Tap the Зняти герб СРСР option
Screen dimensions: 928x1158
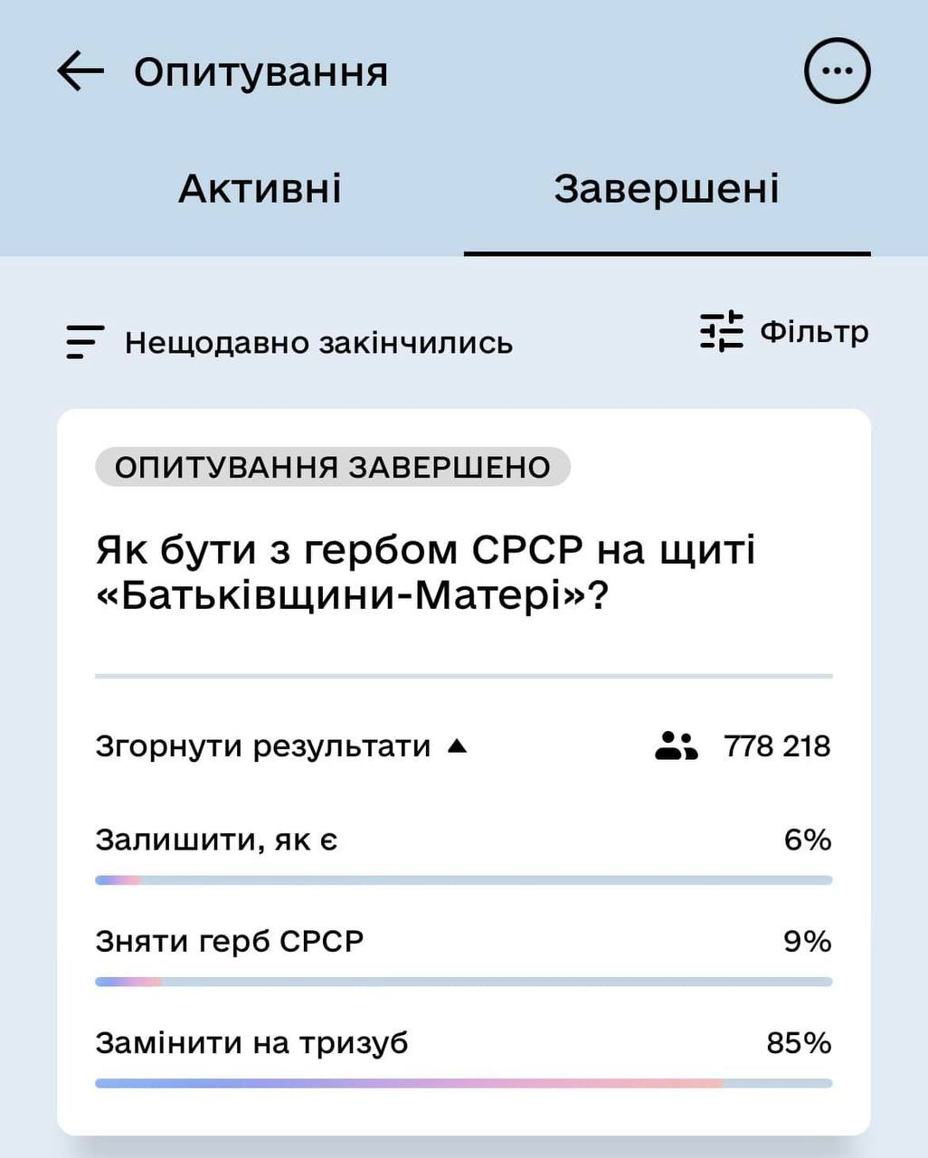click(x=230, y=942)
